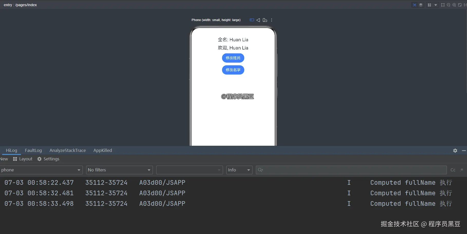Click the log search input field
Screen dimensions: 467x234
(351, 170)
